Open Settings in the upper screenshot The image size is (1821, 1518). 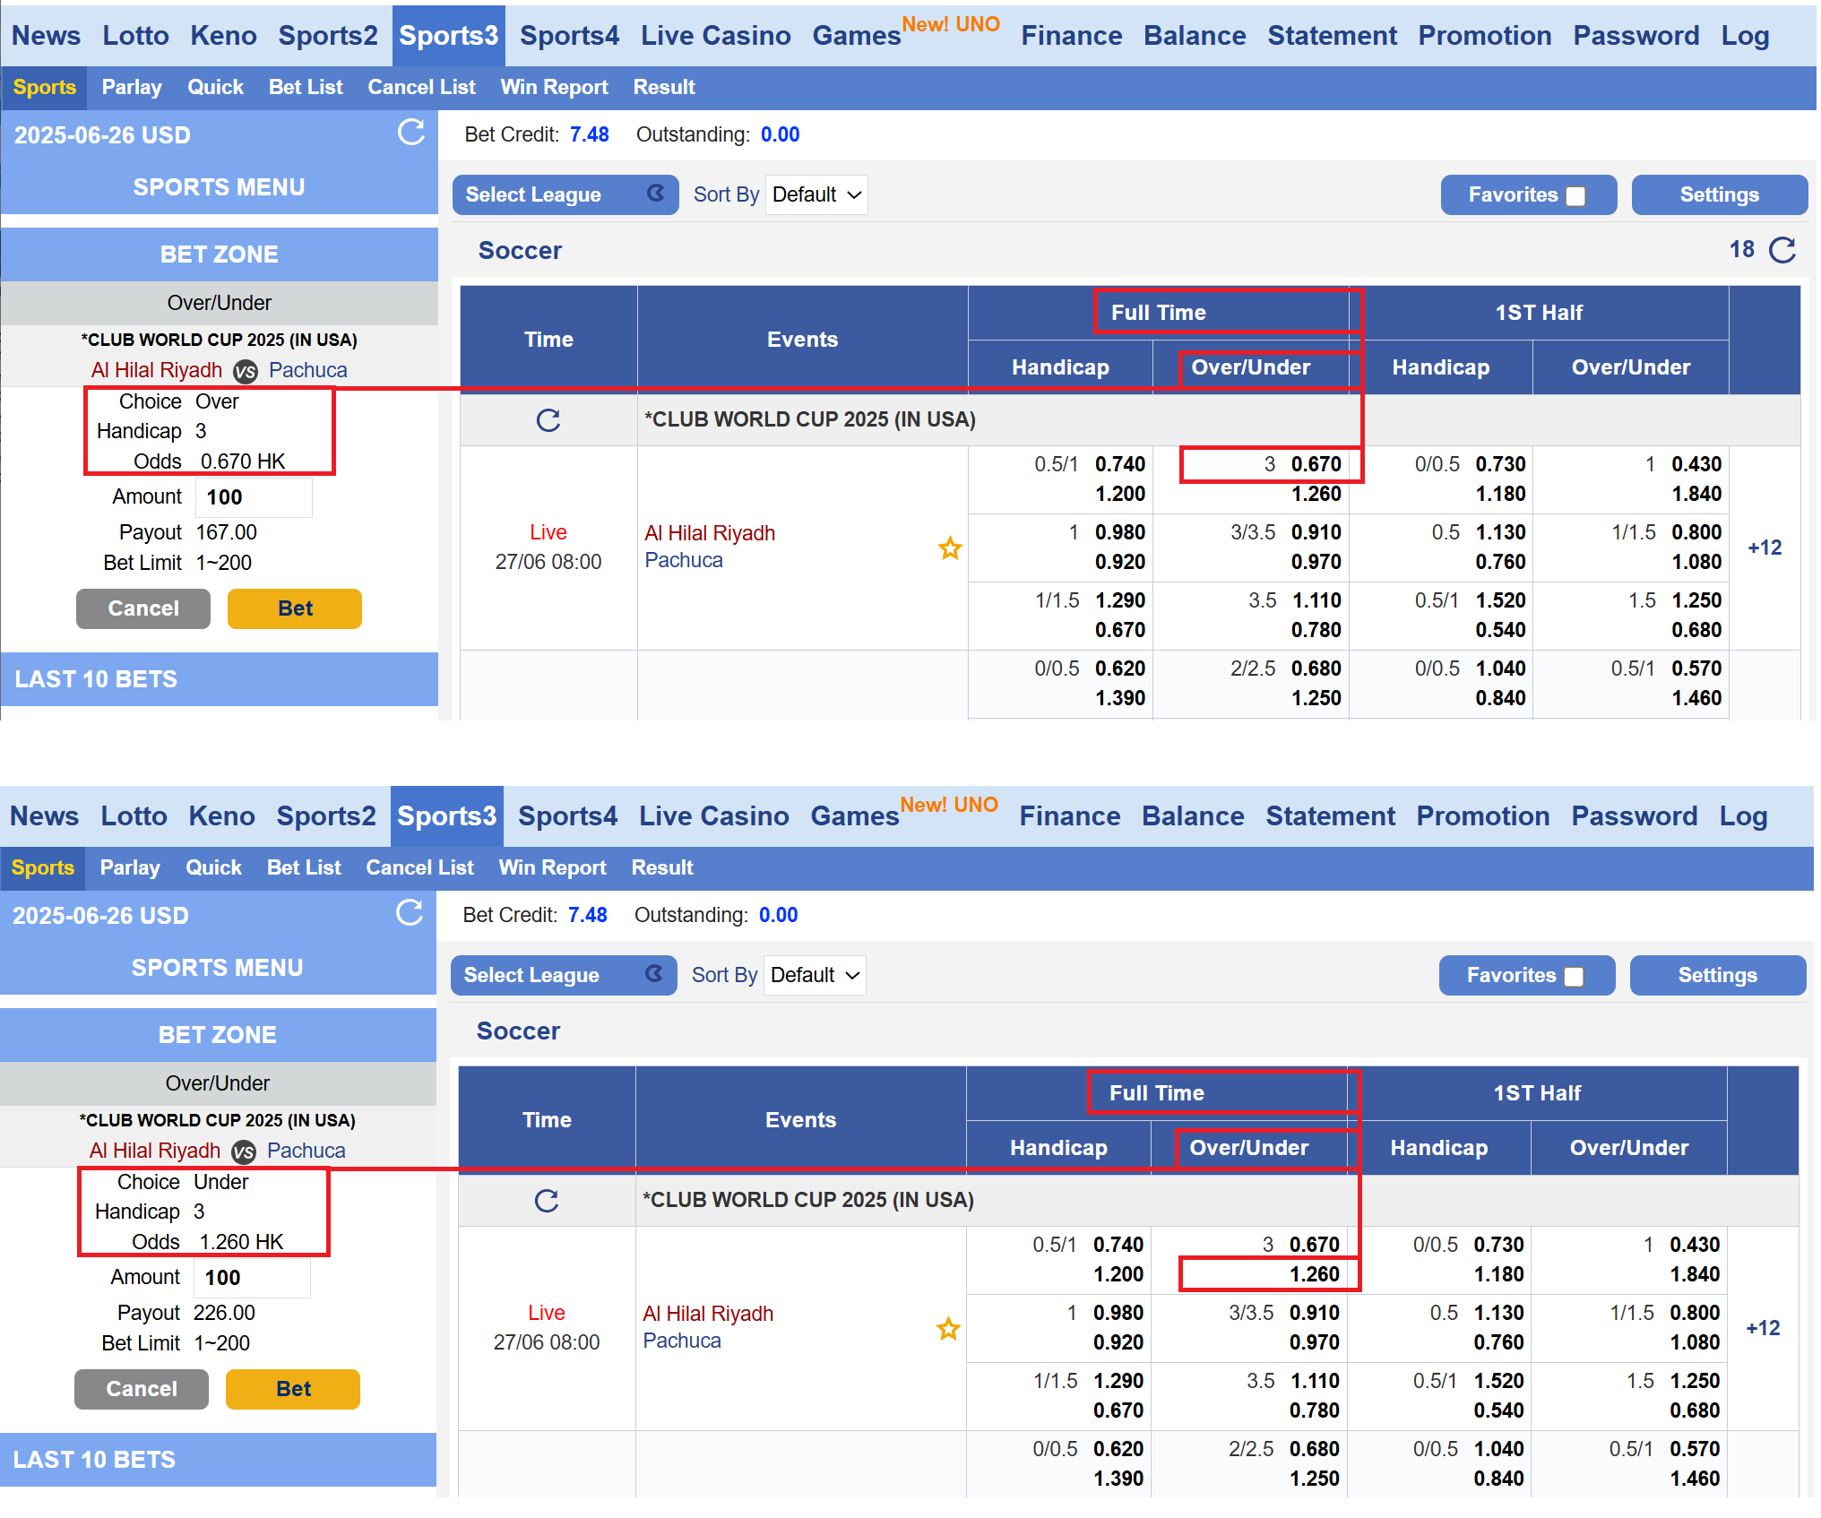pyautogui.click(x=1719, y=194)
